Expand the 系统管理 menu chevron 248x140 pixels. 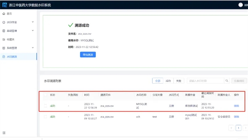[33, 47]
